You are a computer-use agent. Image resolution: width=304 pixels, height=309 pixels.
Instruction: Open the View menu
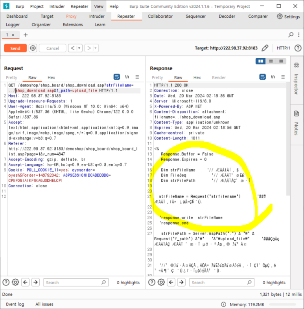[99, 6]
